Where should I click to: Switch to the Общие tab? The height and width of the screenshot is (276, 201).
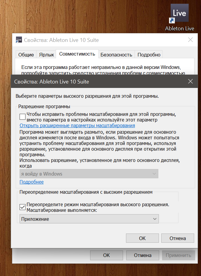26,55
